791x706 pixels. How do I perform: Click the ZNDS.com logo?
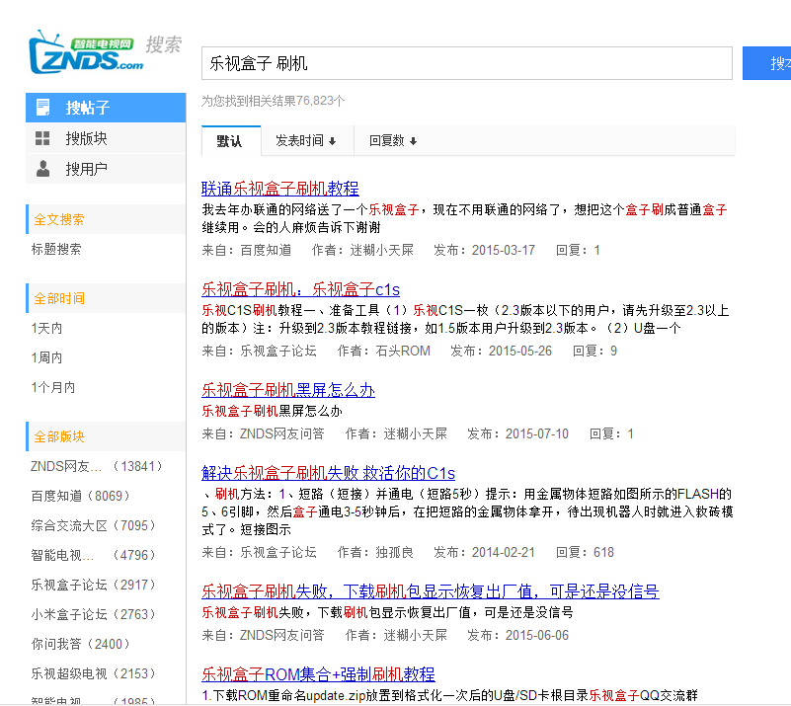point(86,52)
